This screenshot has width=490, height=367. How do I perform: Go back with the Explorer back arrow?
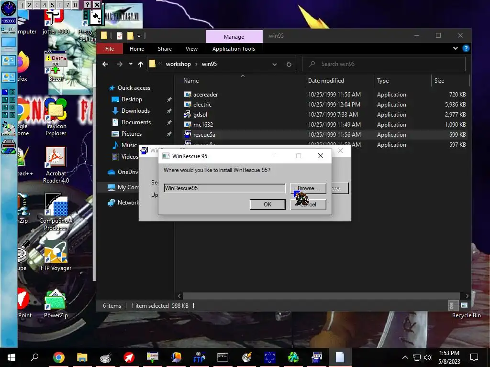pyautogui.click(x=105, y=64)
